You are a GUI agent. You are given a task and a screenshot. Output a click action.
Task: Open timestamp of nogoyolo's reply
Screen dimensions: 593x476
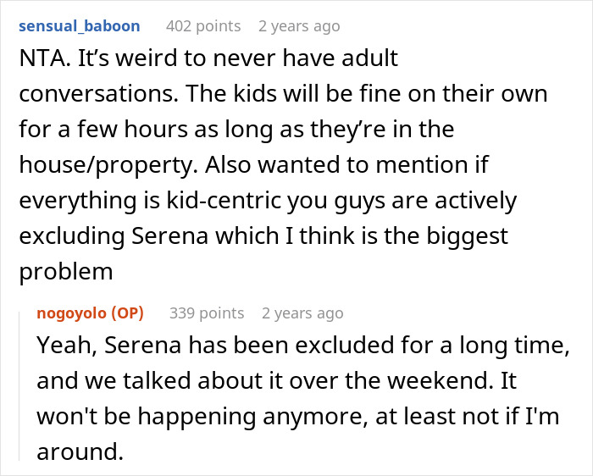click(x=302, y=313)
